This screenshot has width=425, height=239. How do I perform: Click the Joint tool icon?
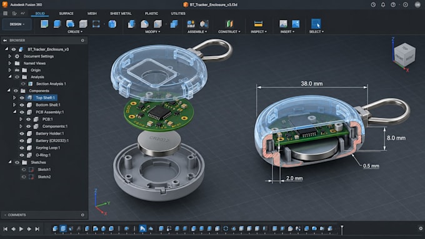[x=204, y=24]
